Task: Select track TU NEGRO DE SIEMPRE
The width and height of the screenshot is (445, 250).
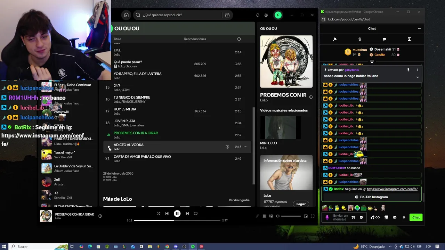Action: (x=177, y=99)
